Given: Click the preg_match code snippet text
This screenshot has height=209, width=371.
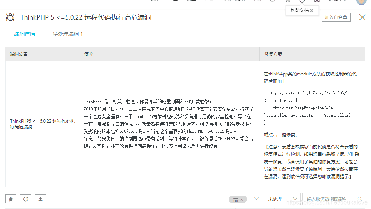Looking at the screenshot, I should coord(308,108).
